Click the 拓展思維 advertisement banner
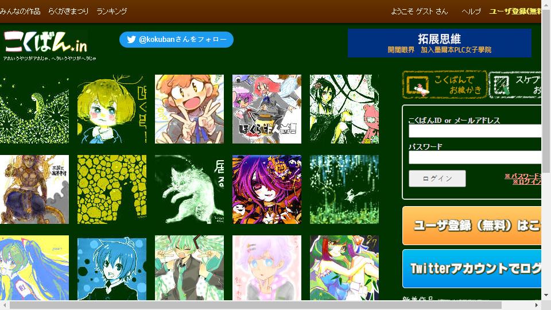This screenshot has width=551, height=310. 440,43
